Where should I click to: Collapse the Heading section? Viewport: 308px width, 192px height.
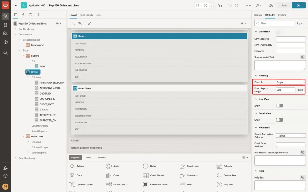point(256,76)
